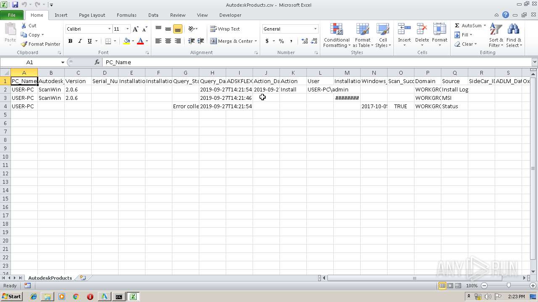538x302 pixels.
Task: Save the workbook from Quick Access
Action: click(15, 5)
